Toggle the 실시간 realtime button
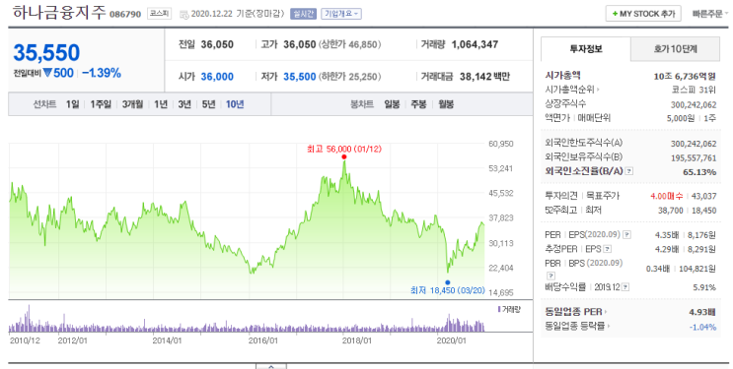The height and width of the screenshot is (369, 733). (x=303, y=14)
